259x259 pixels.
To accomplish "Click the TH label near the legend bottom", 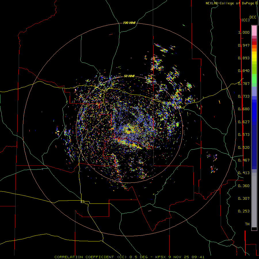I will [x=247, y=224].
